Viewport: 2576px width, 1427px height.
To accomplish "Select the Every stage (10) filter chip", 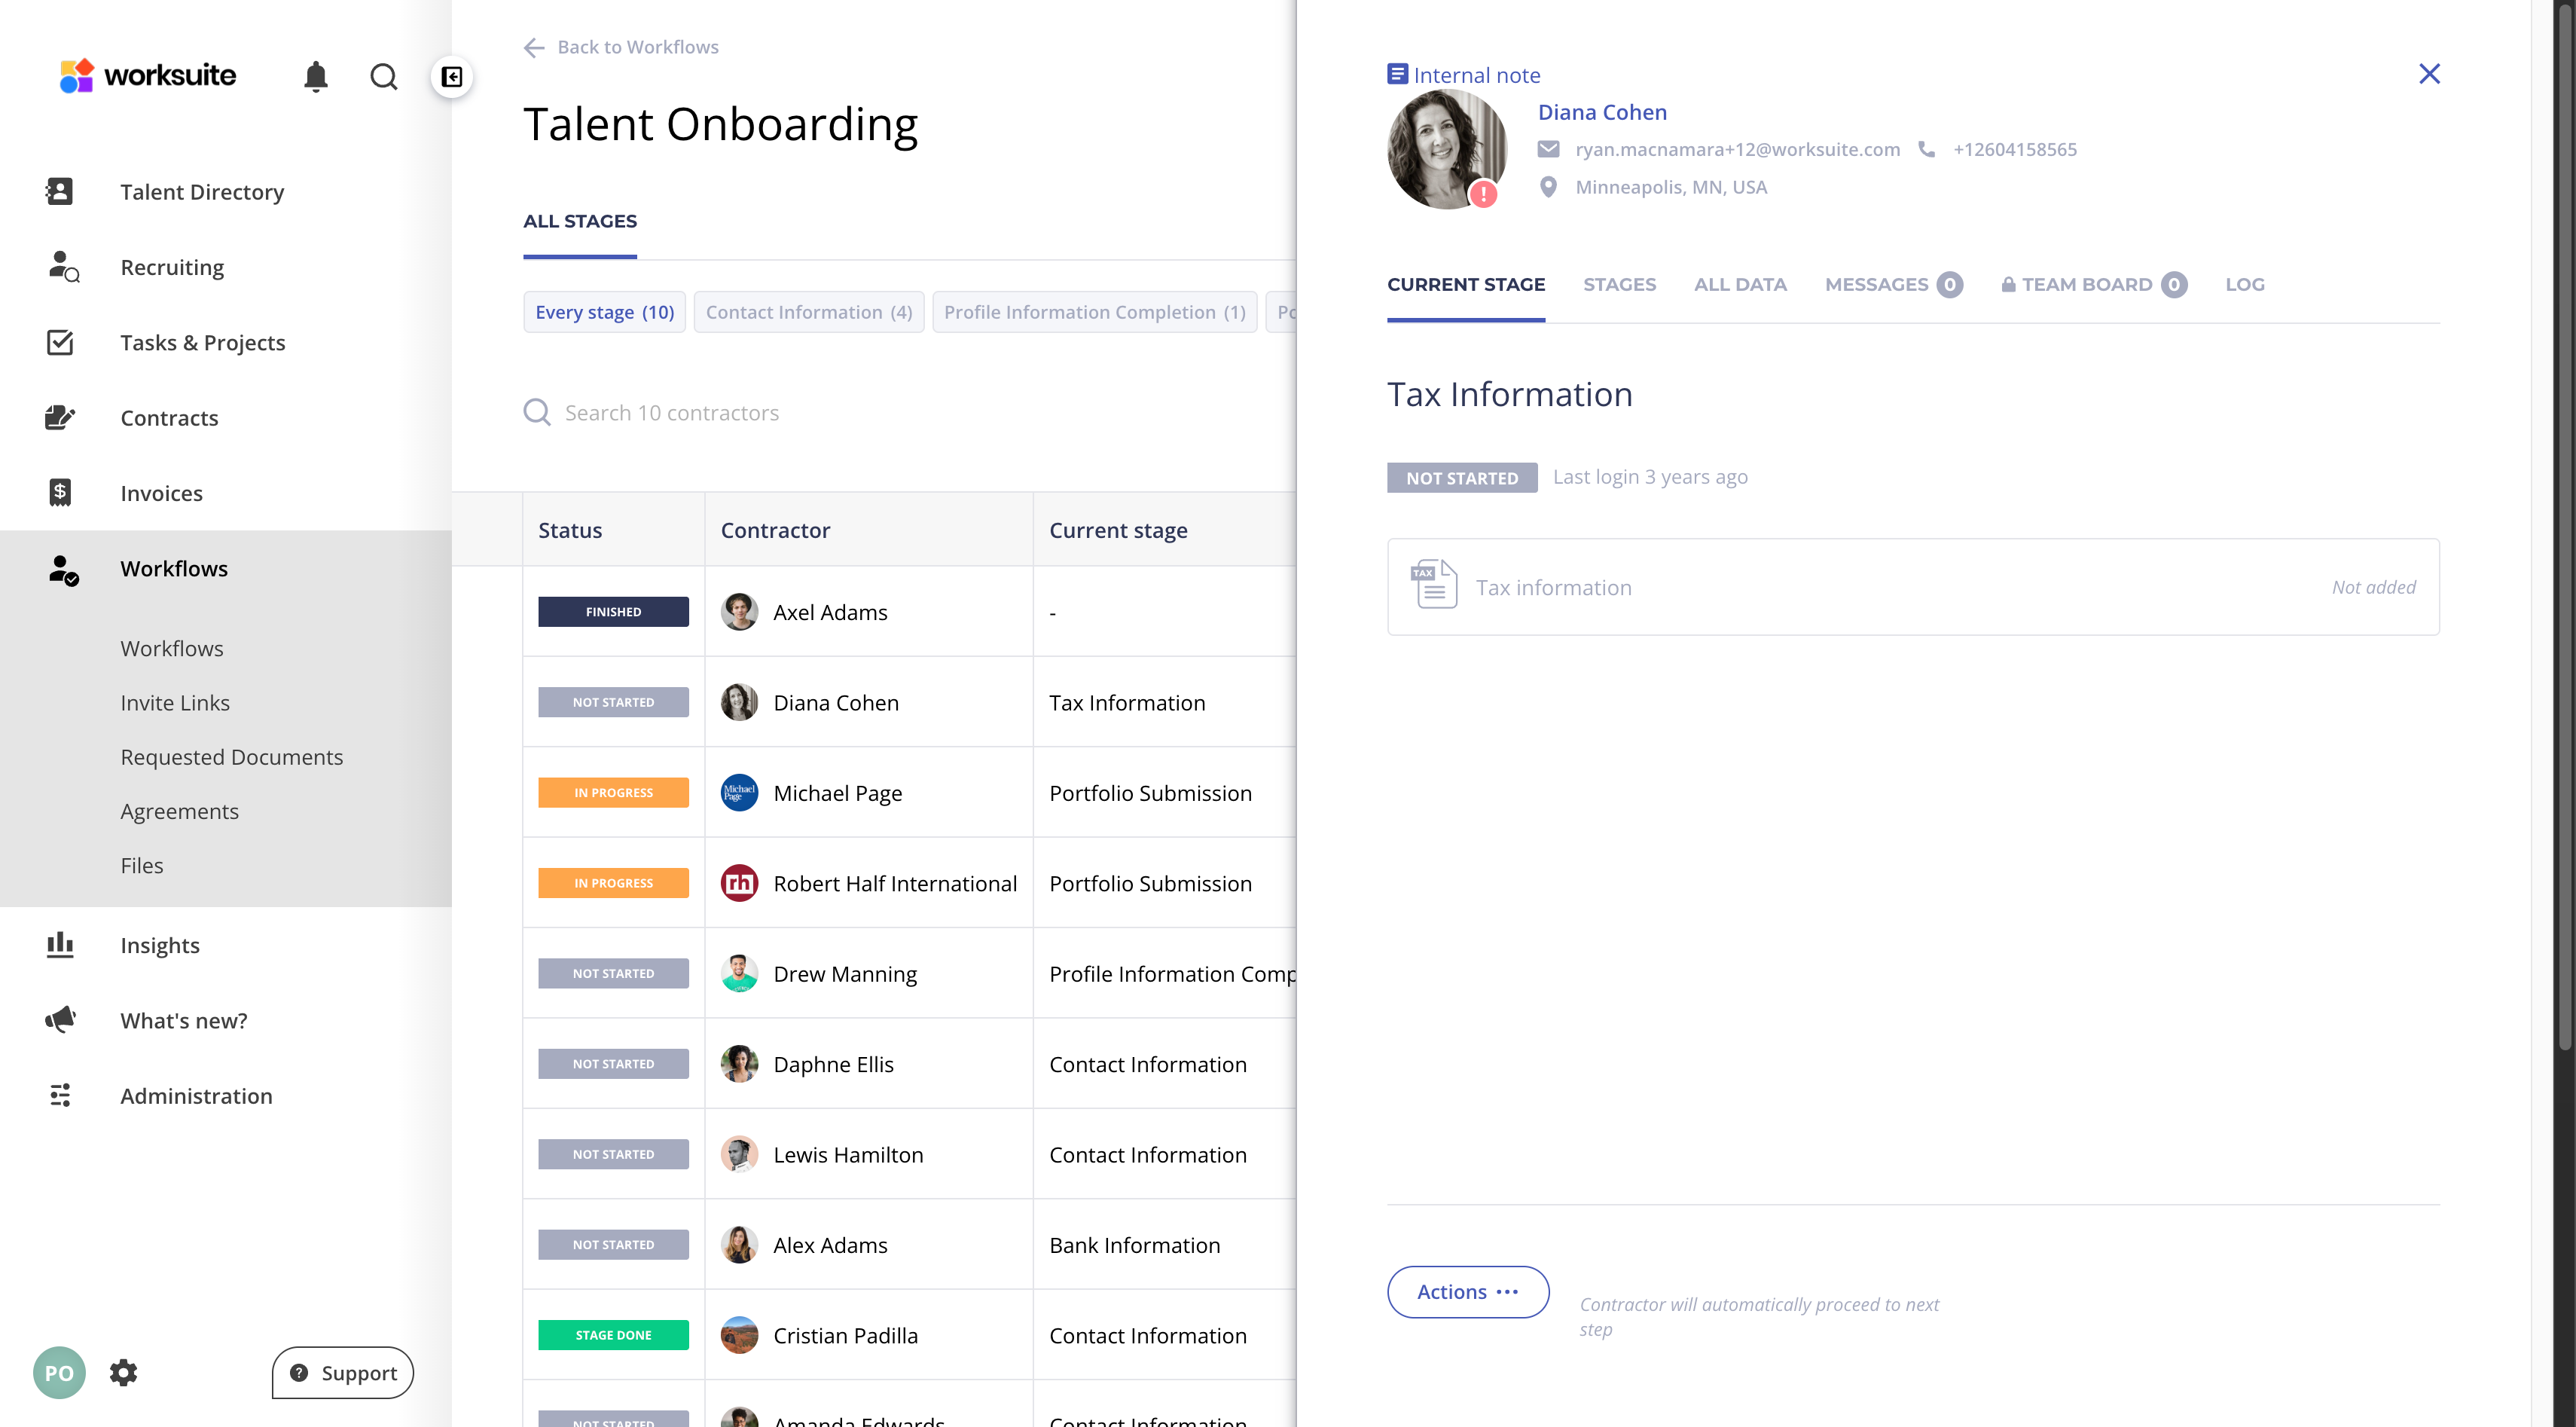I will point(604,312).
